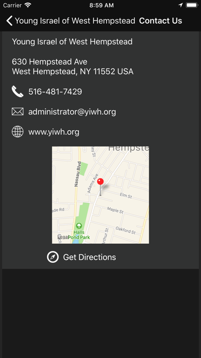Open www.yiwh.org website
The image size is (201, 358).
54,132
